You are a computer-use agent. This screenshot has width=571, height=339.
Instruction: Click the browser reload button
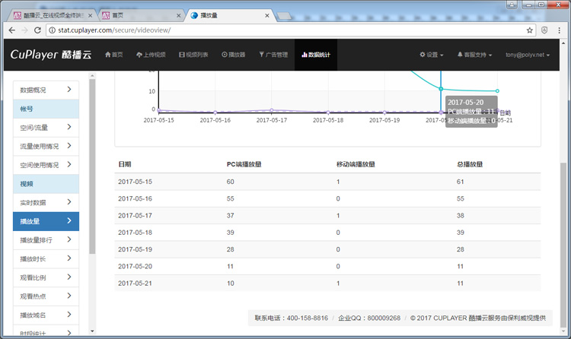click(x=38, y=30)
